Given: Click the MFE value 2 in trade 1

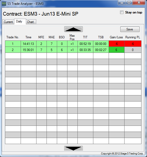Looking at the screenshot, I should [42, 44].
